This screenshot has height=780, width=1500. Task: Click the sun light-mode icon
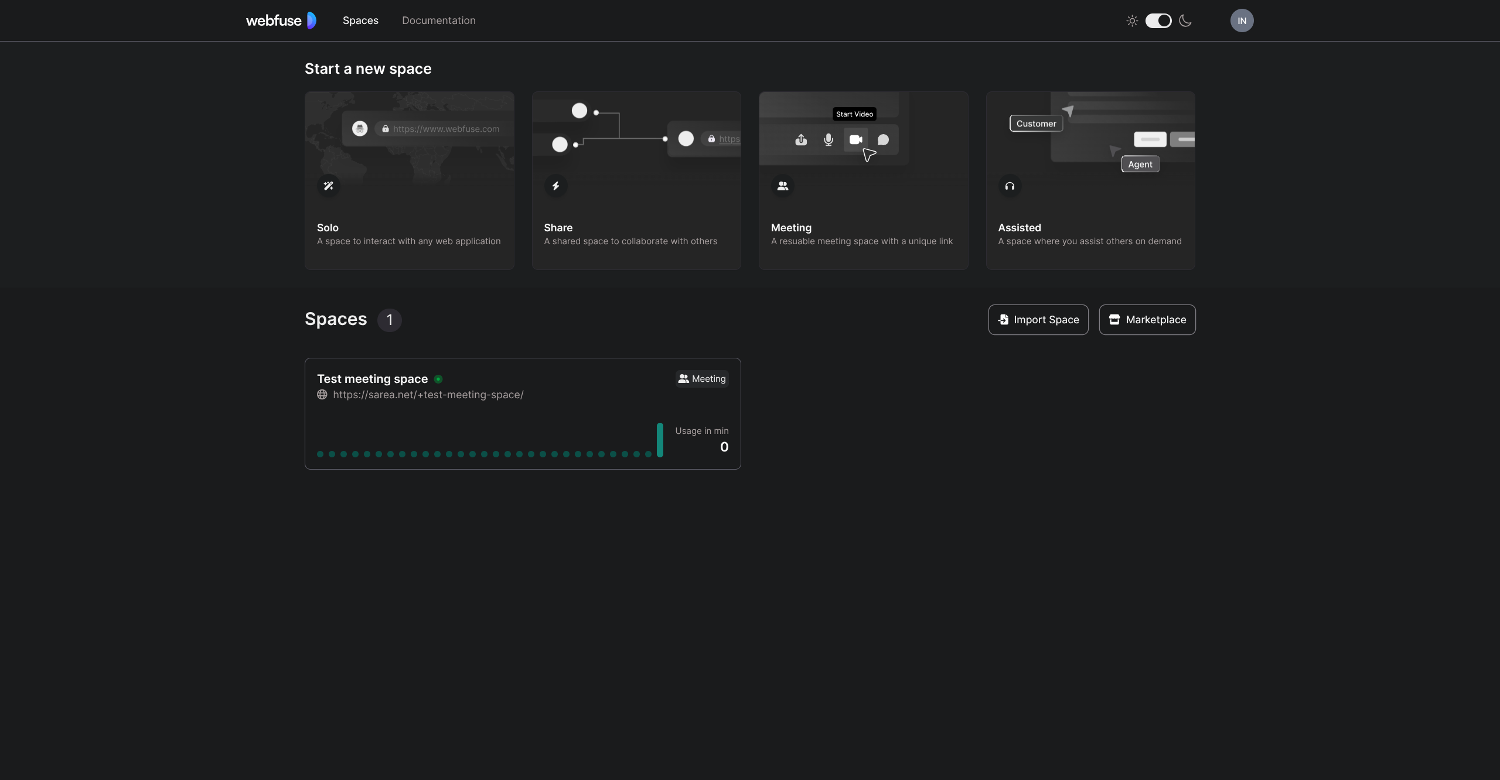pyautogui.click(x=1132, y=21)
